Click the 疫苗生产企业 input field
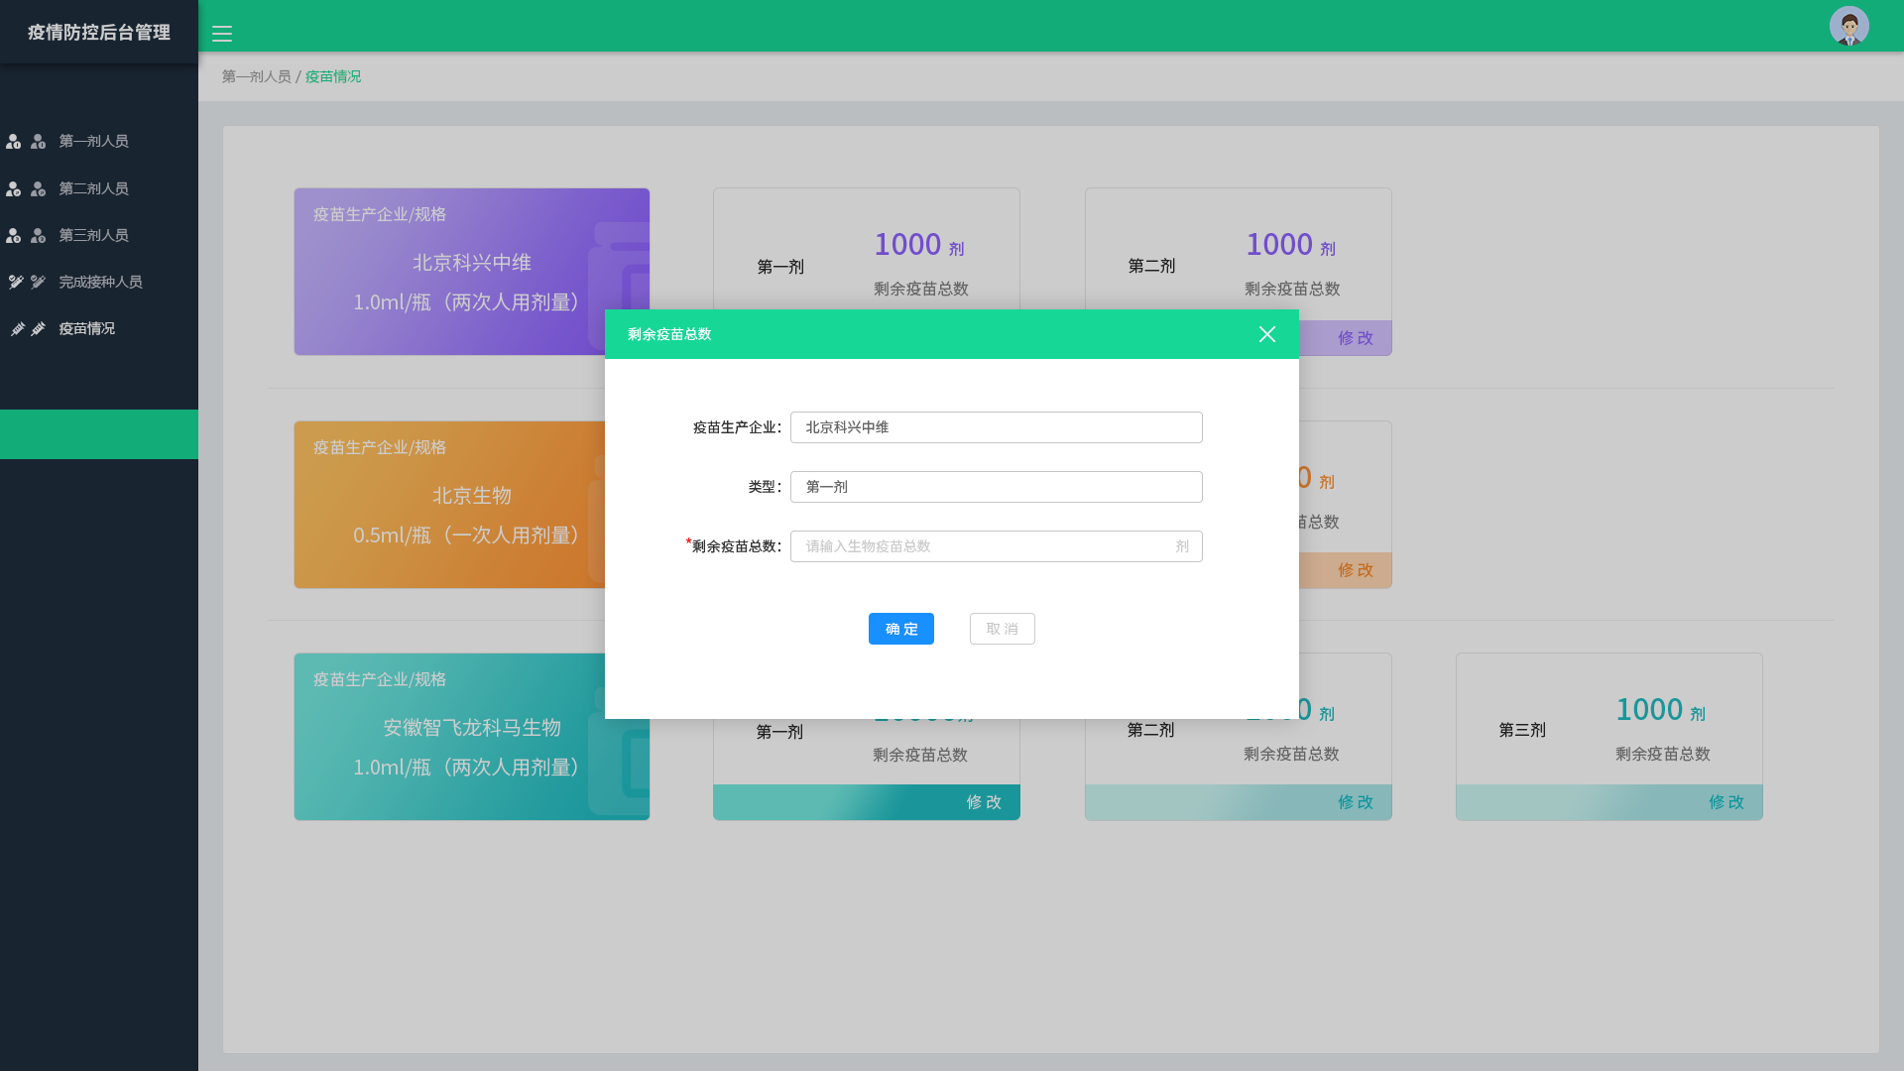Image resolution: width=1904 pixels, height=1071 pixels. pos(996,427)
